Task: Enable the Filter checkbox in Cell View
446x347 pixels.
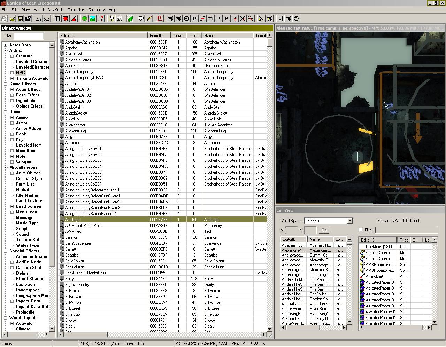Action: pos(361,230)
